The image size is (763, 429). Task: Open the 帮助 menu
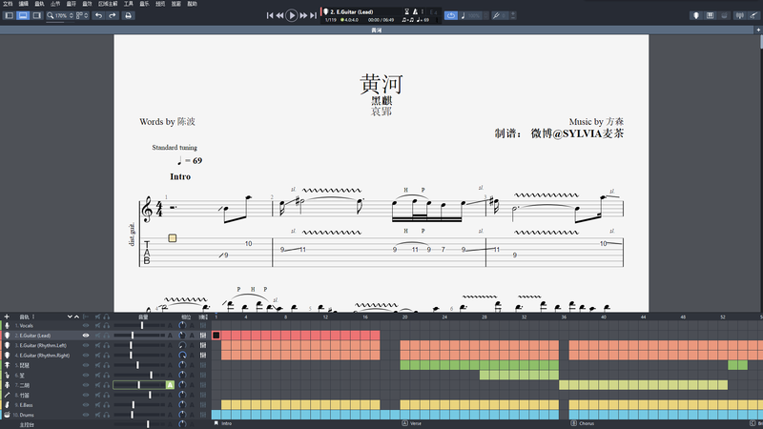(193, 4)
